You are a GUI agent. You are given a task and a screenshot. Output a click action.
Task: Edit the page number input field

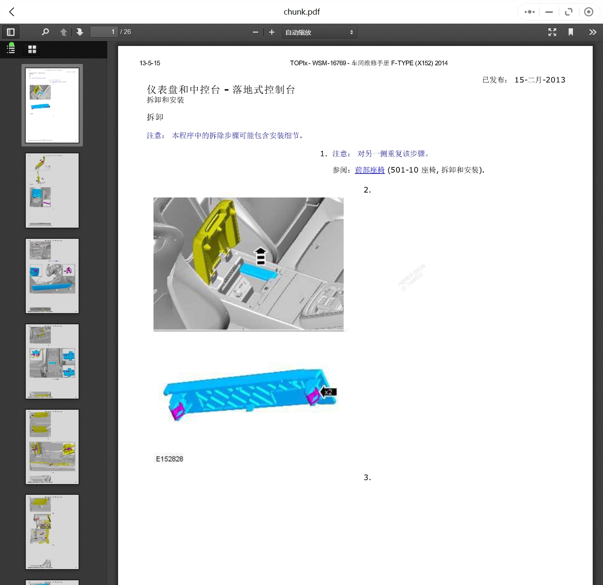[x=104, y=31]
